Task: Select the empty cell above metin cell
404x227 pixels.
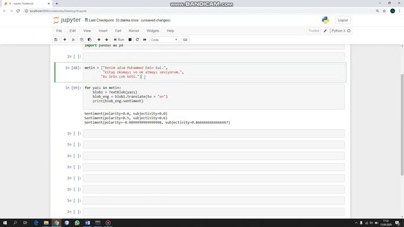Action: click(213, 57)
